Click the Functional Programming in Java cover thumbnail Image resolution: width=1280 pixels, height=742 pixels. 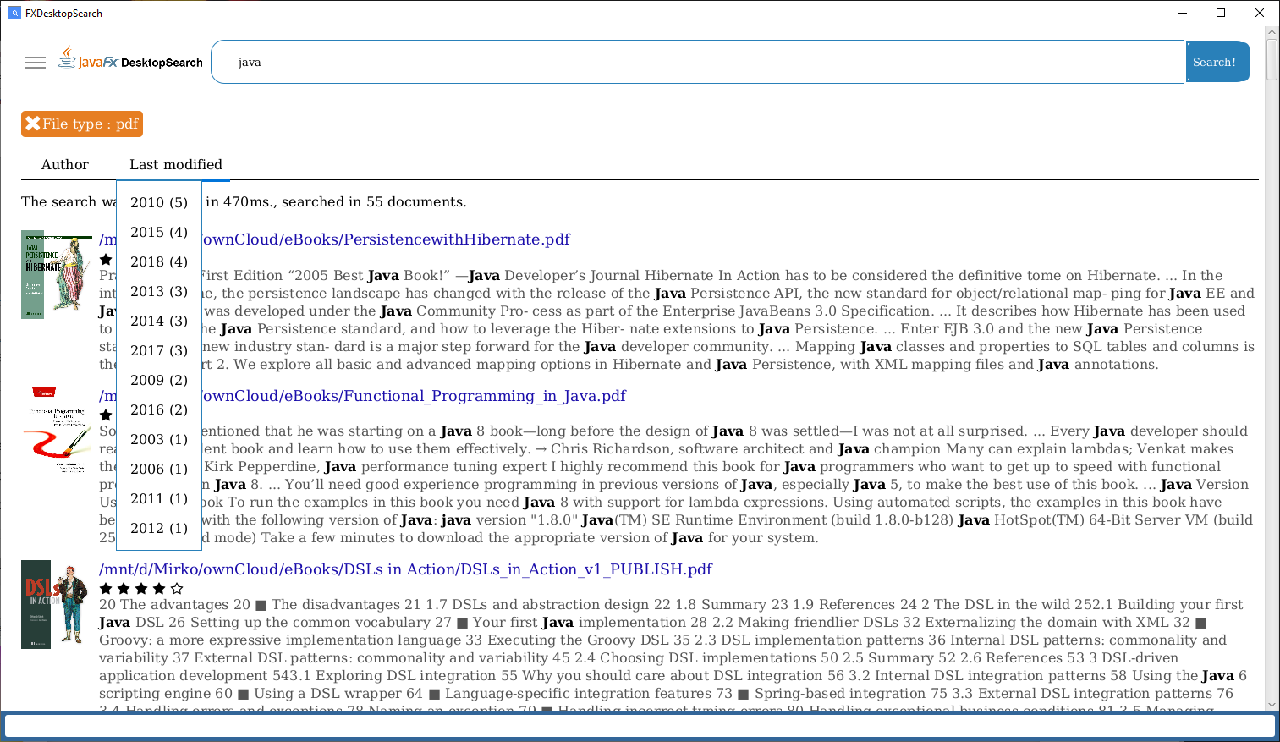(57, 430)
